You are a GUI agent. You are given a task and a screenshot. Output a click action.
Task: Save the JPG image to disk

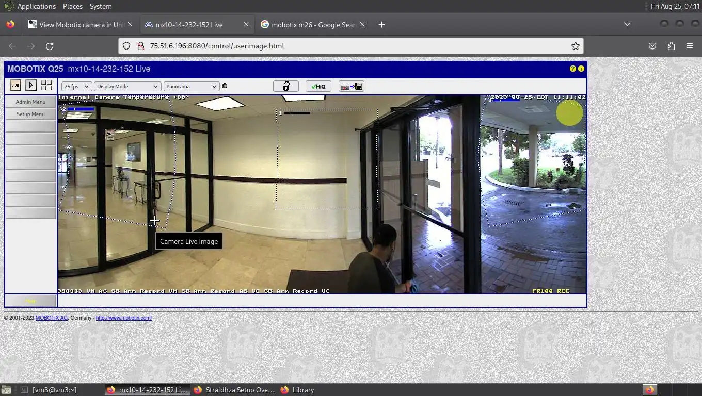coord(352,86)
